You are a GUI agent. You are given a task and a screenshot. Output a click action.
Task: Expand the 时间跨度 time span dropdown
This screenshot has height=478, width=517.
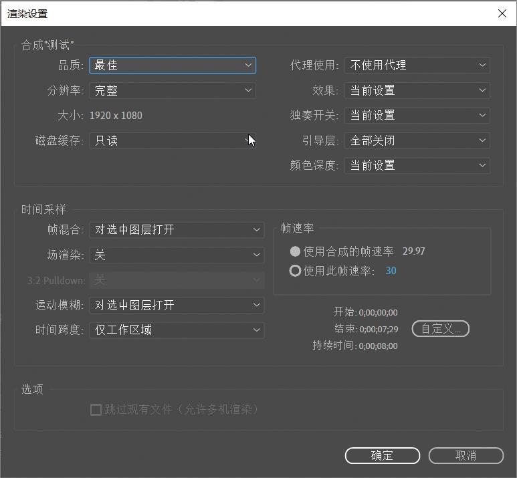pos(177,330)
